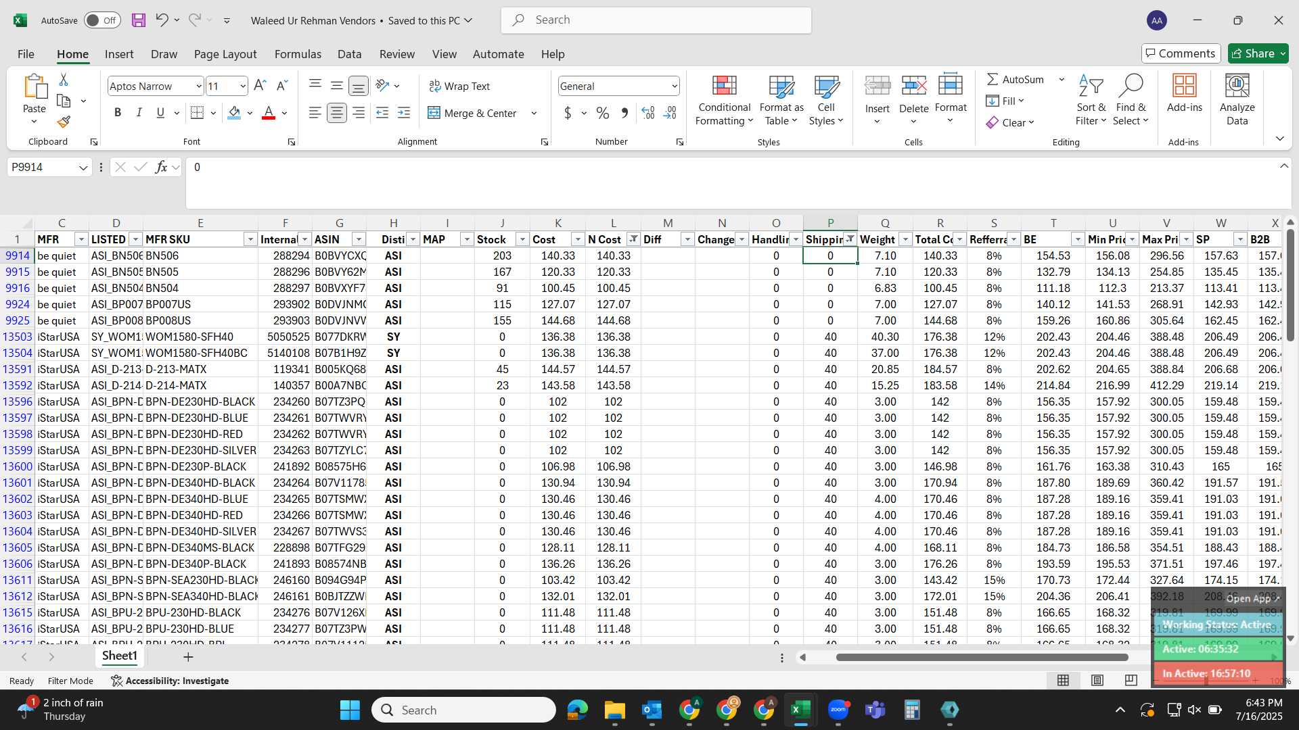The width and height of the screenshot is (1299, 730).
Task: Open the font name dropdown Aptos Narrow
Action: coord(198,86)
